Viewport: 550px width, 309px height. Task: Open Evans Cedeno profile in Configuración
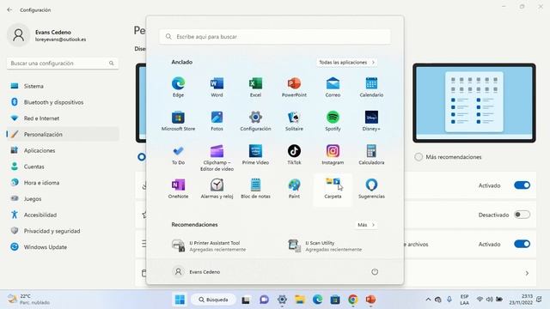click(46, 35)
